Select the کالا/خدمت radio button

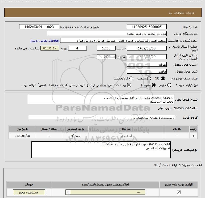(x=131, y=78)
